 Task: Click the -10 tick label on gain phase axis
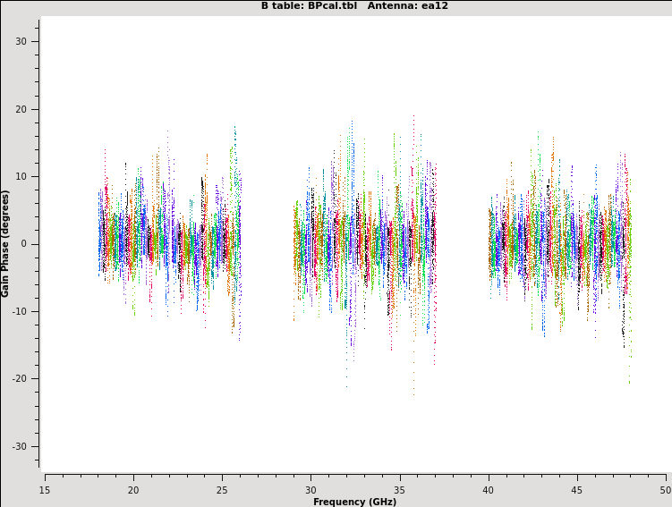click(x=20, y=312)
